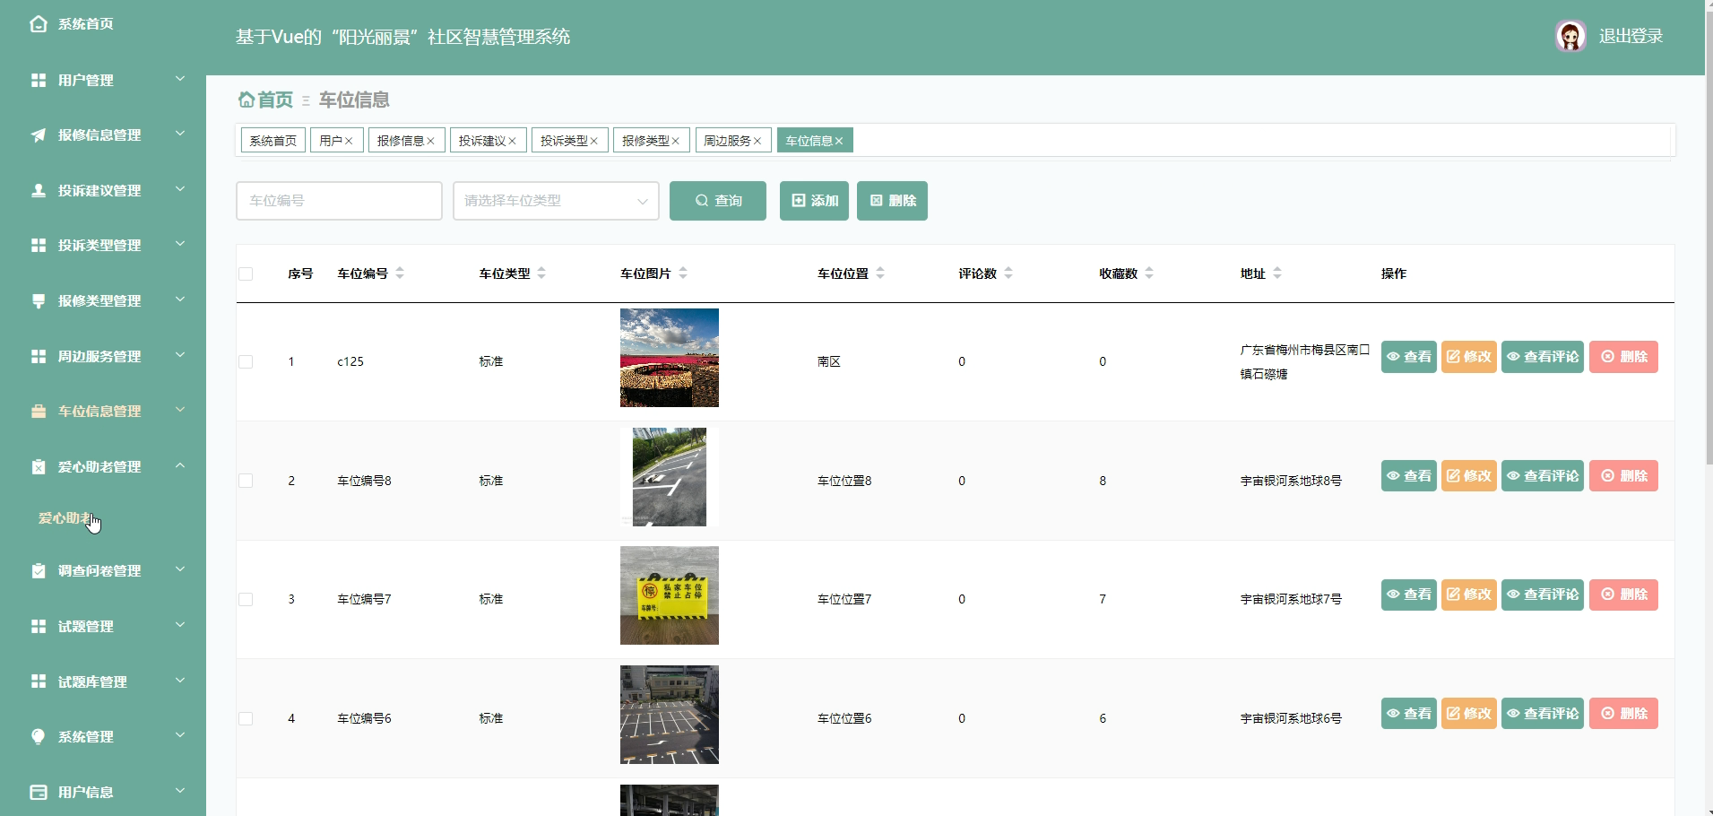Expand the 调查问卷管理 menu chevron
This screenshot has height=816, width=1713.
180,570
